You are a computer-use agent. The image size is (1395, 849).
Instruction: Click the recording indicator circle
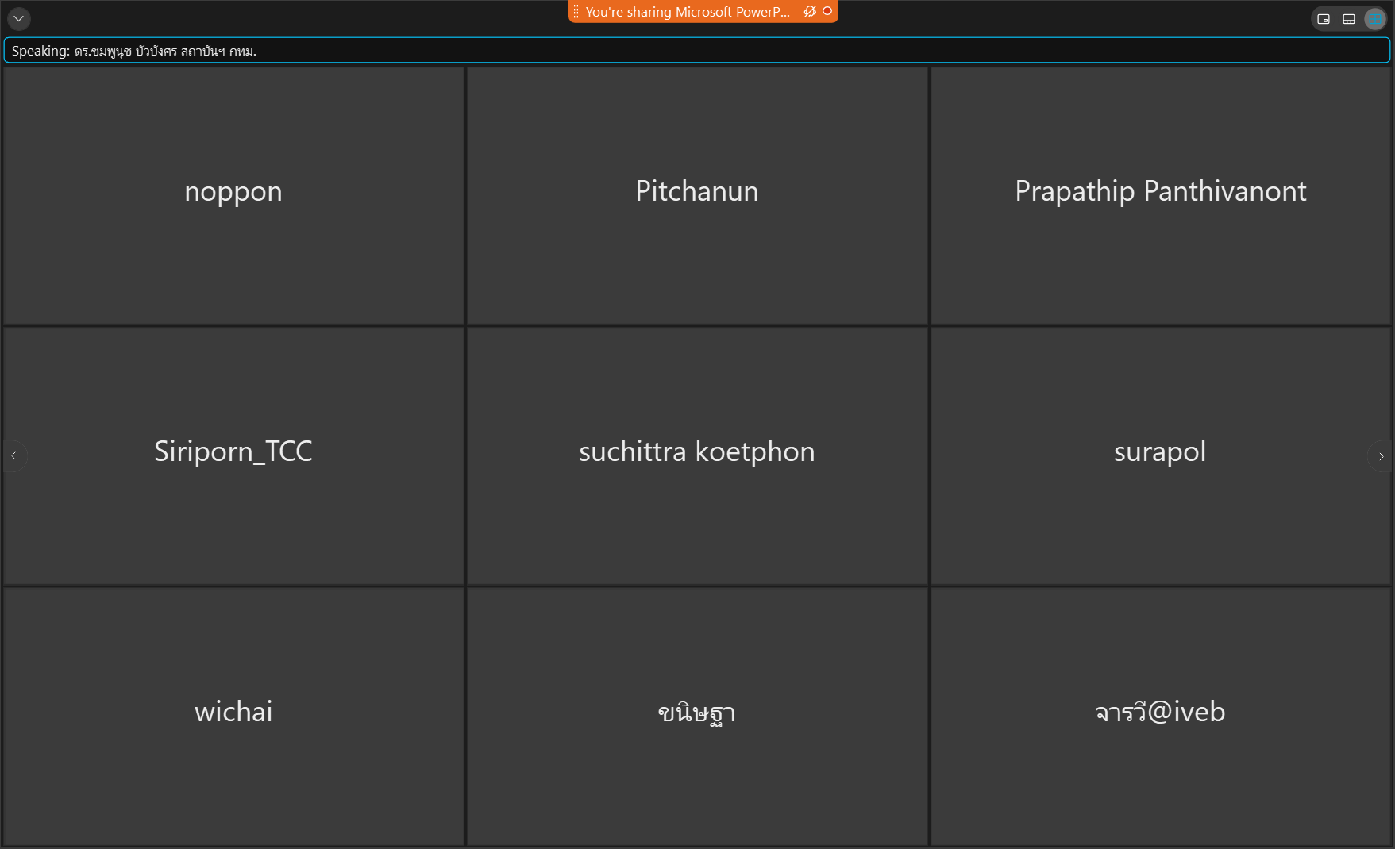[827, 11]
